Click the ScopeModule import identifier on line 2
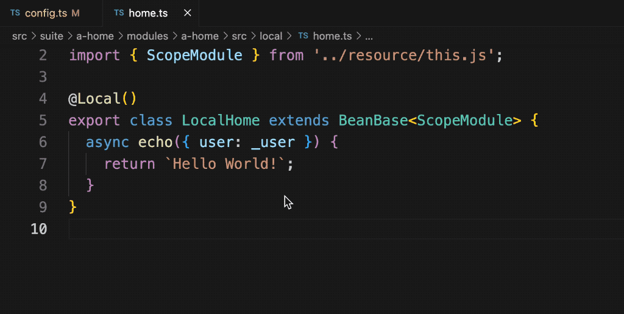 (194, 55)
